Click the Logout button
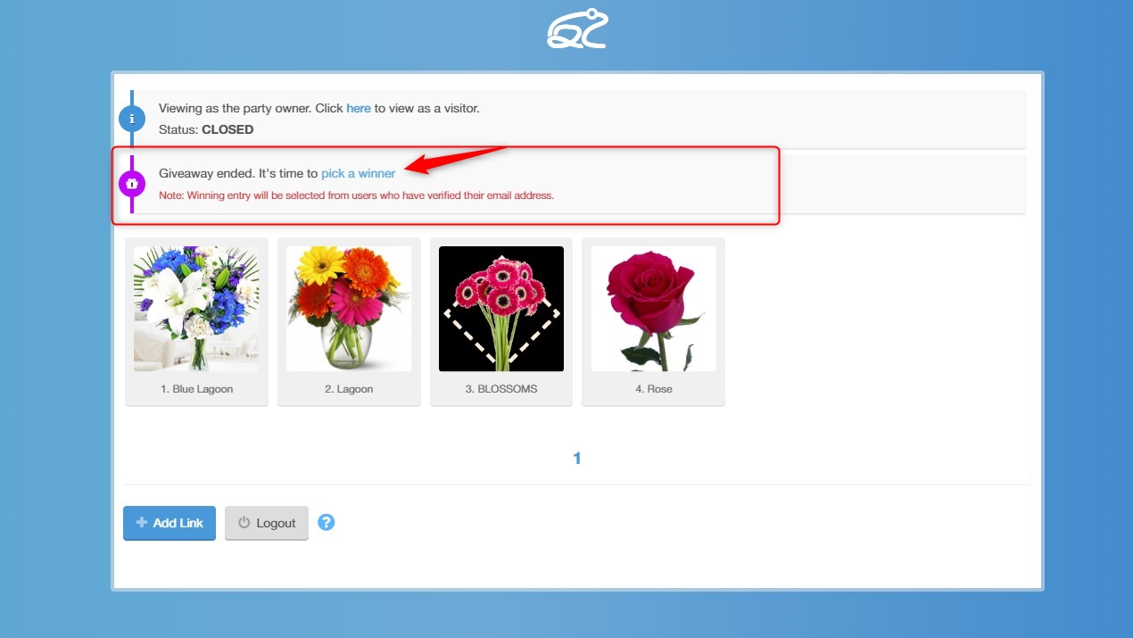 pyautogui.click(x=267, y=523)
